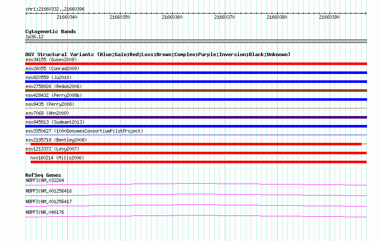This screenshot has width=379, height=241.
Task: Open variant esv34155 (Gusev2009) label
Action: pyautogui.click(x=51, y=60)
